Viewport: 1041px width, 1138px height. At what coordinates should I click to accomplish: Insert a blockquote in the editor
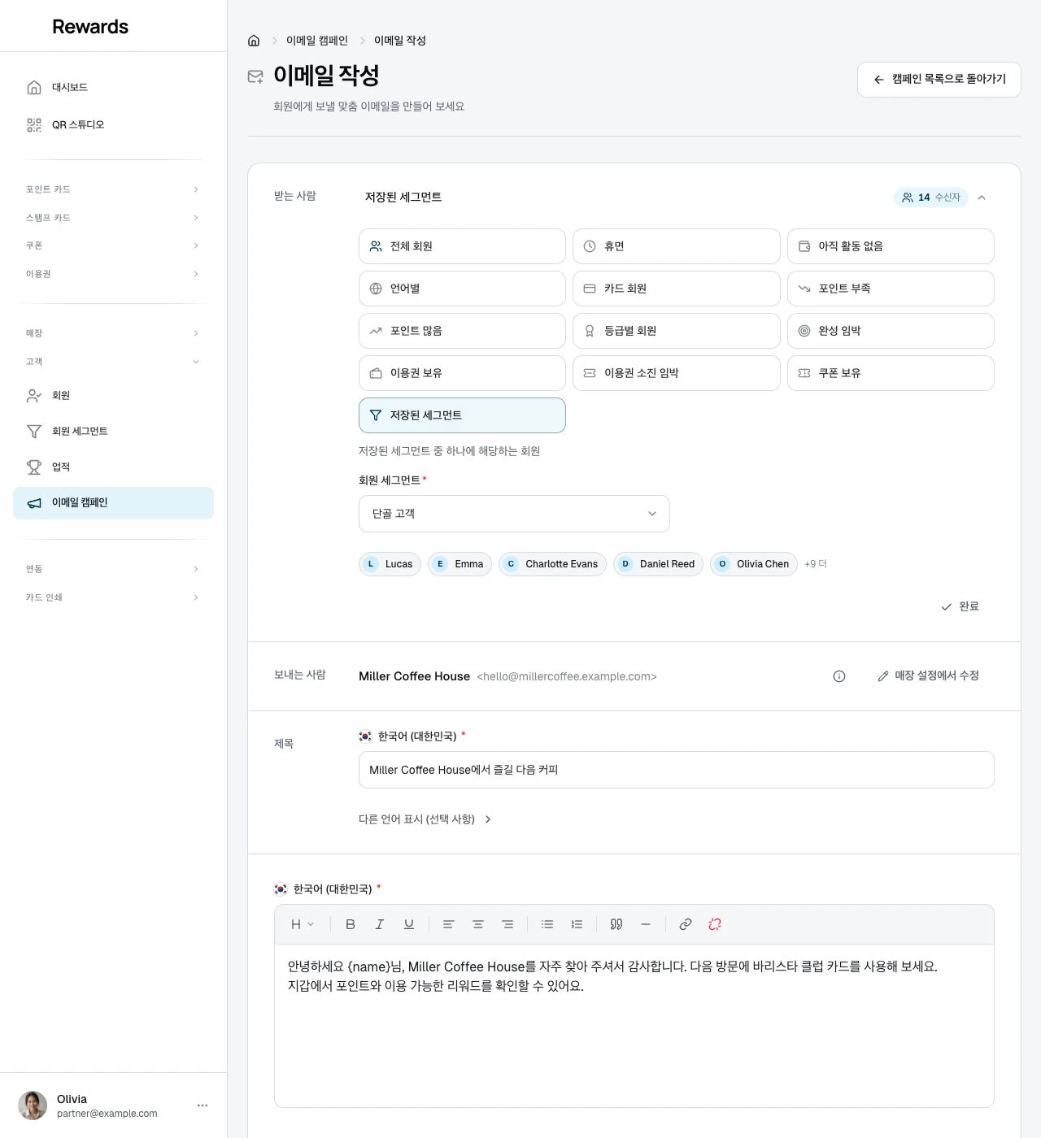[x=616, y=924]
